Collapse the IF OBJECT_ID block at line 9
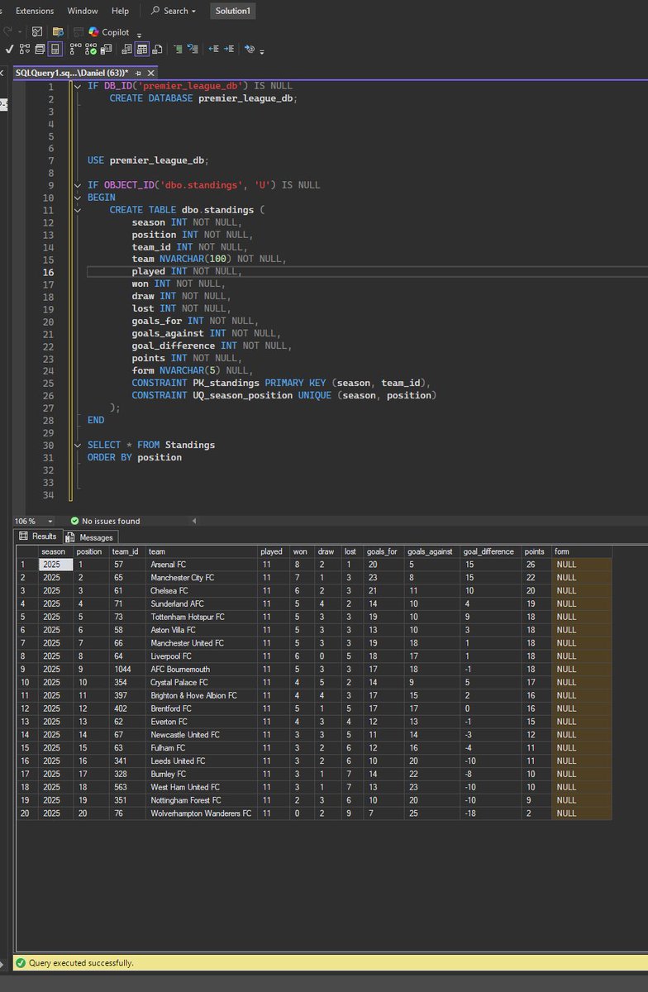648x992 pixels. (79, 184)
